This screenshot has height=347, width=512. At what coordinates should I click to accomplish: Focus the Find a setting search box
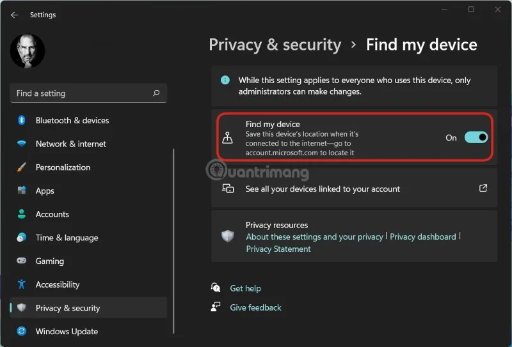point(88,93)
